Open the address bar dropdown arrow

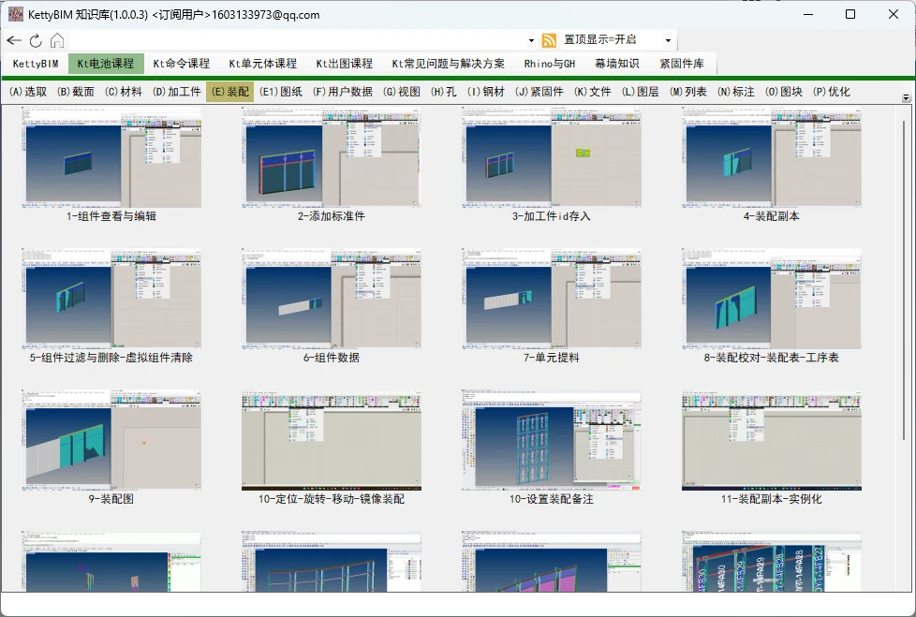tap(531, 40)
